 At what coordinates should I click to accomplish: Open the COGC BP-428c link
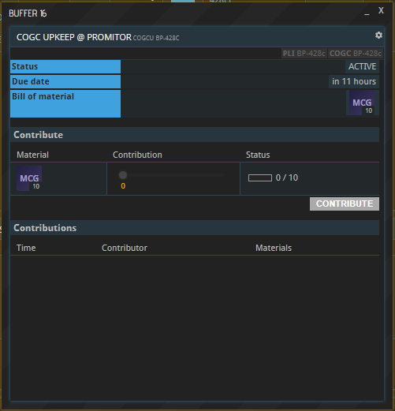(356, 54)
